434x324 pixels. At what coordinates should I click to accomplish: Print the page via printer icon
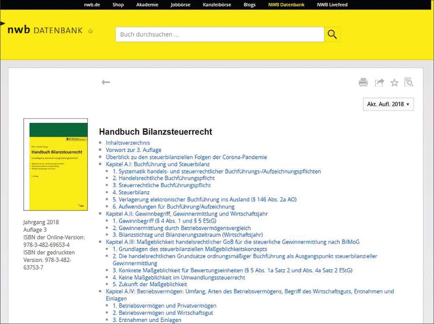(363, 83)
